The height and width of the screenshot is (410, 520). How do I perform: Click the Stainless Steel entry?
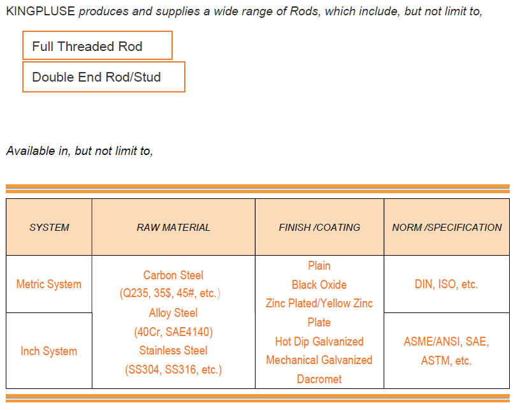pos(173,350)
